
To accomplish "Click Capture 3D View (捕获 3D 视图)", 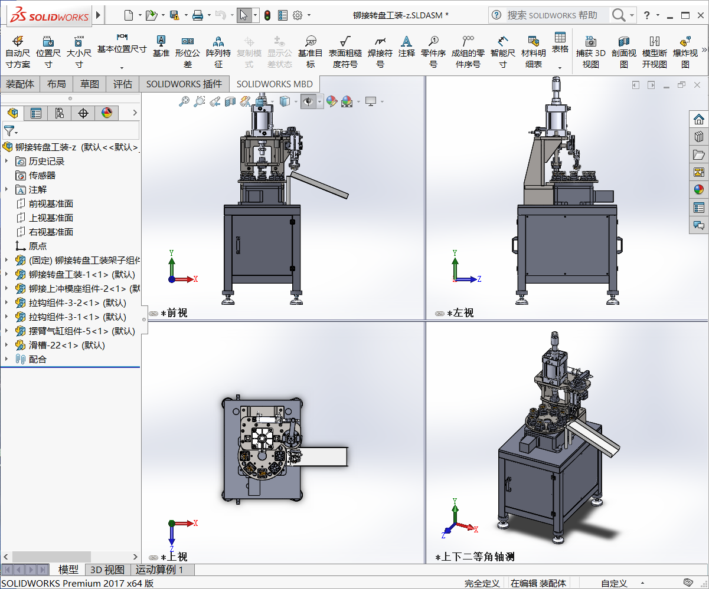I will [x=591, y=52].
